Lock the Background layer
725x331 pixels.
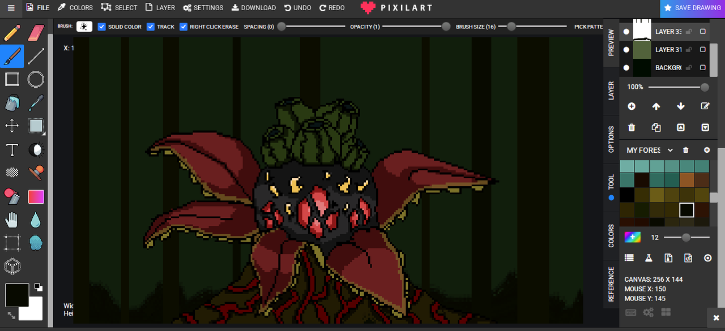point(689,68)
